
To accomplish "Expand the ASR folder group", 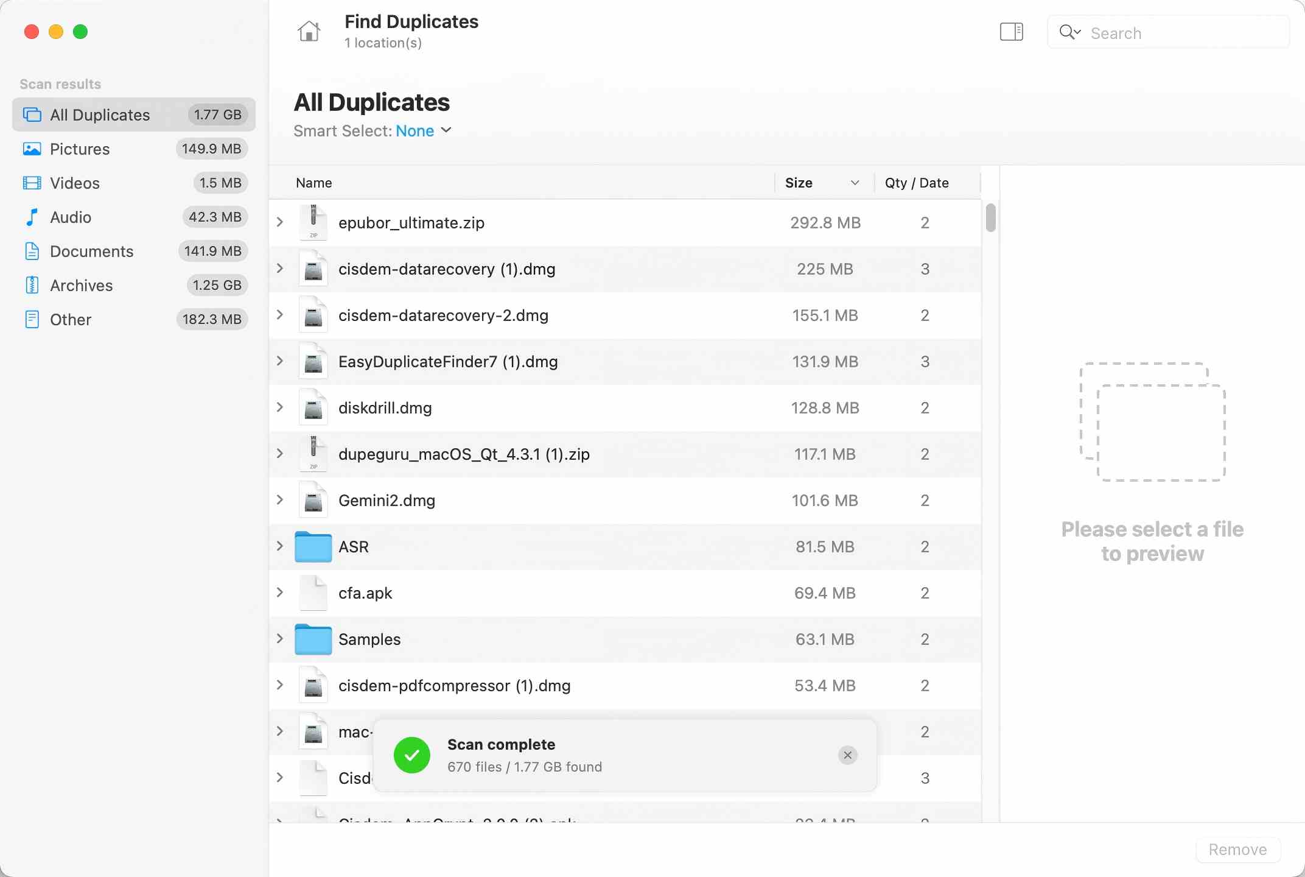I will tap(280, 546).
